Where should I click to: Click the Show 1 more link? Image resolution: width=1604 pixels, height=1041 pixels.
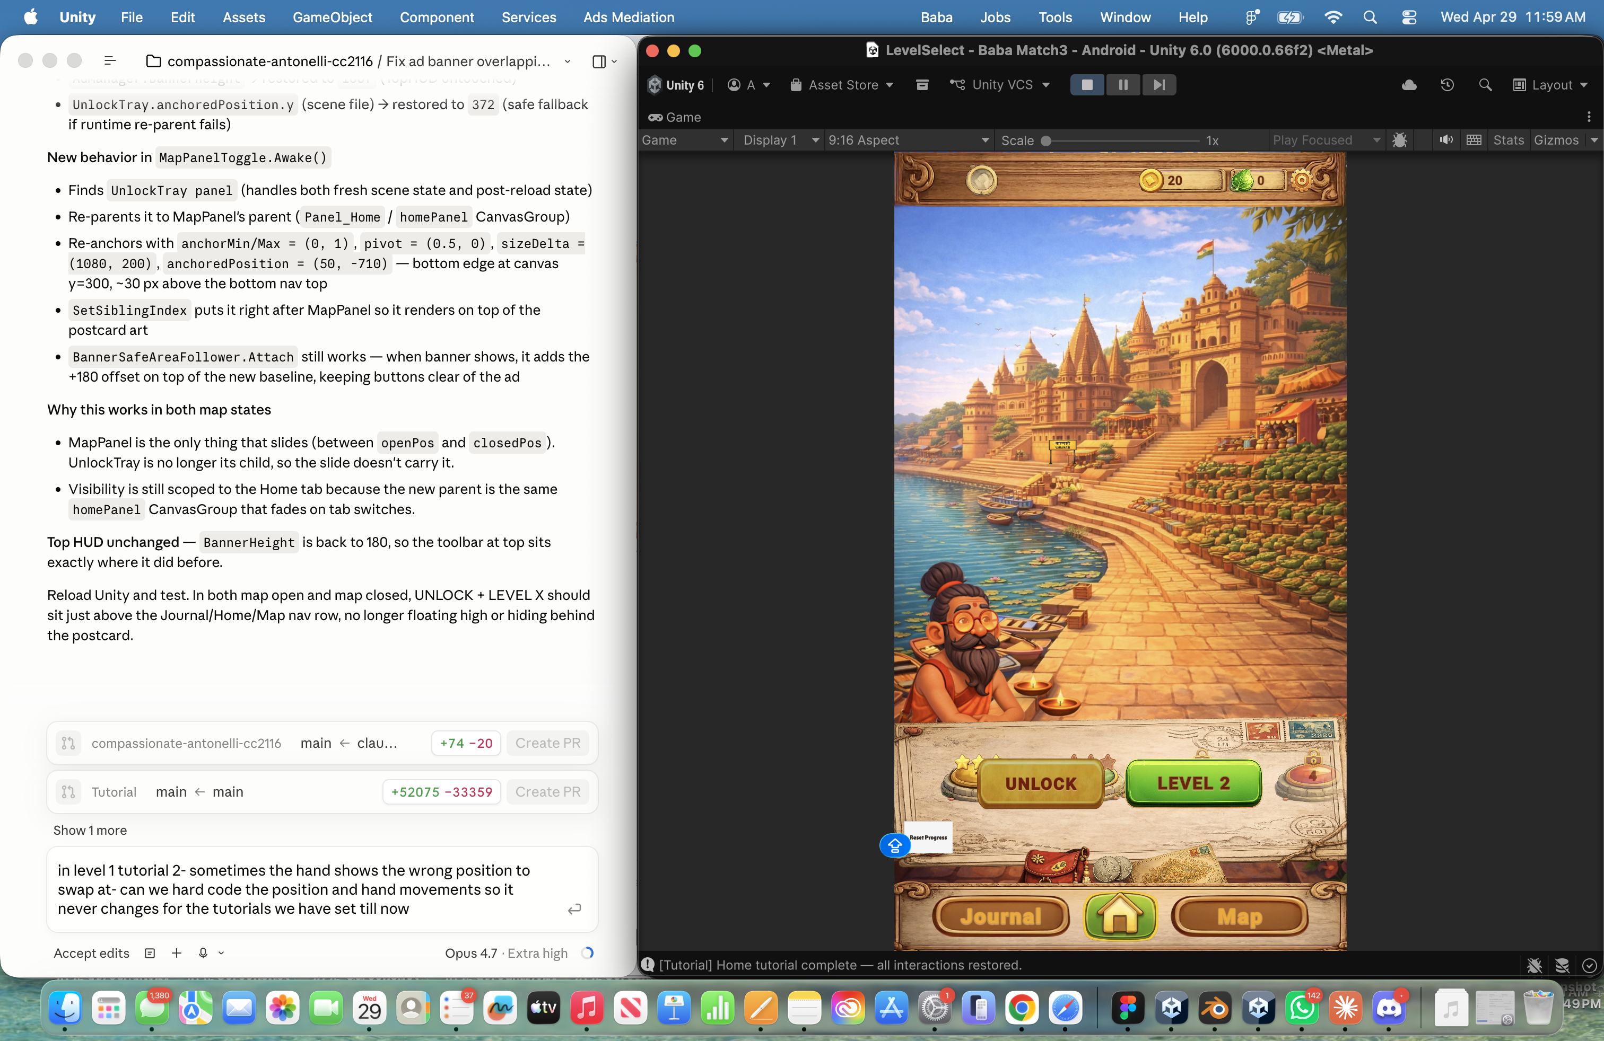90,830
